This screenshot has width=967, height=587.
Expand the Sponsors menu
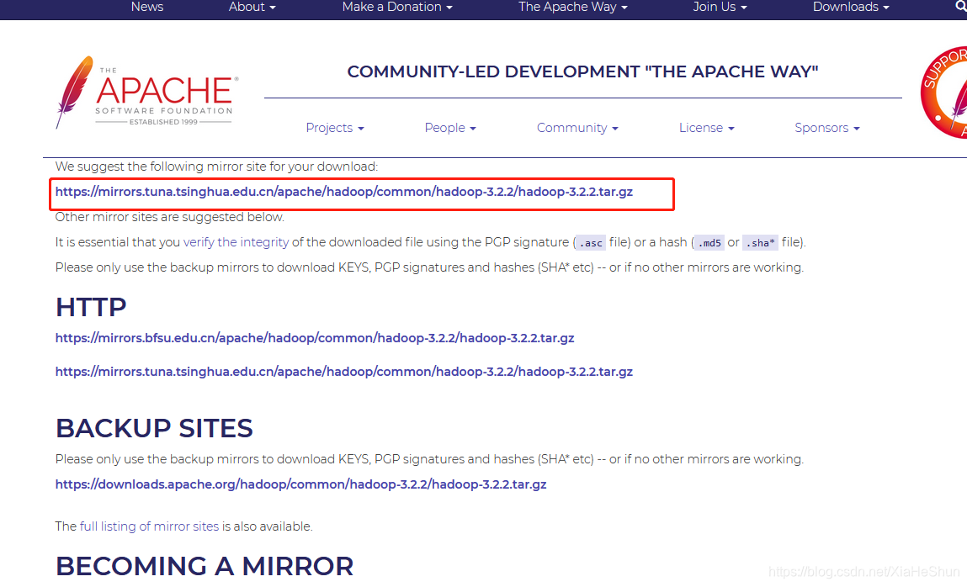point(827,128)
